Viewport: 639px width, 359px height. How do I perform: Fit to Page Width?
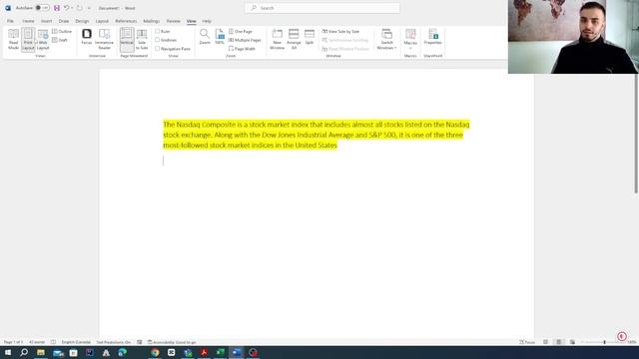click(242, 49)
